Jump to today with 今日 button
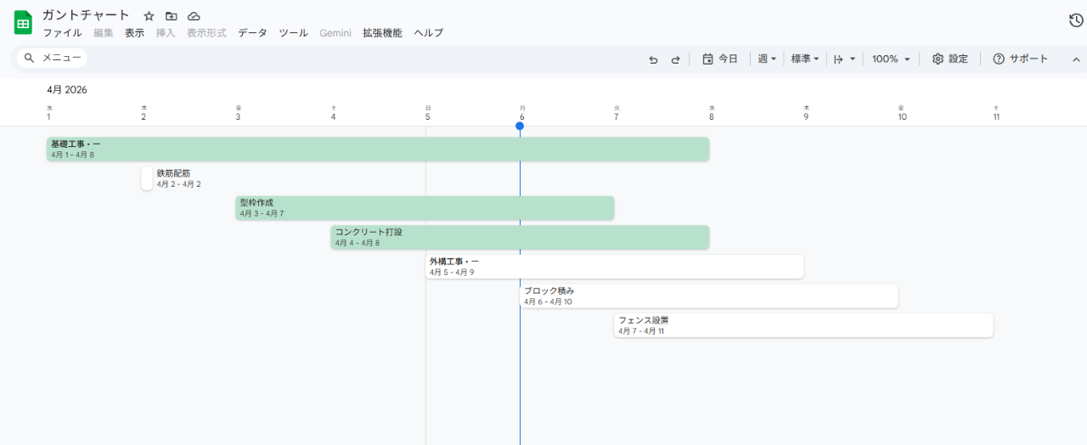Image resolution: width=1087 pixels, height=445 pixels. pyautogui.click(x=720, y=59)
